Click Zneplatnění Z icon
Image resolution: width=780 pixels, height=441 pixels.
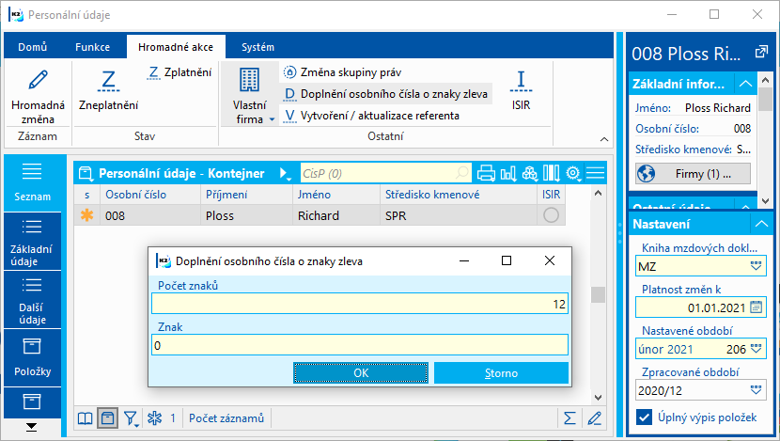[108, 81]
